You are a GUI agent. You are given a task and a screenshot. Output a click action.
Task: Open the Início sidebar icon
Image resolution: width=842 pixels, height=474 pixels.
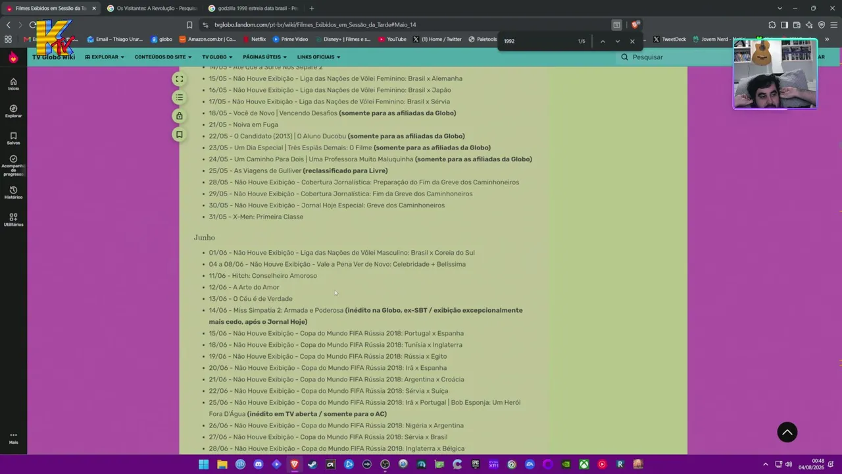pos(13,84)
